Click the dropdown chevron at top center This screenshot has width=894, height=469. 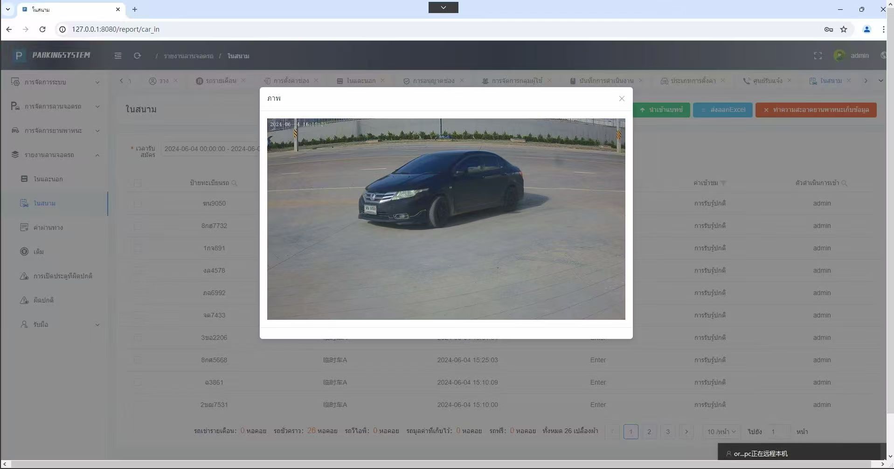click(443, 7)
